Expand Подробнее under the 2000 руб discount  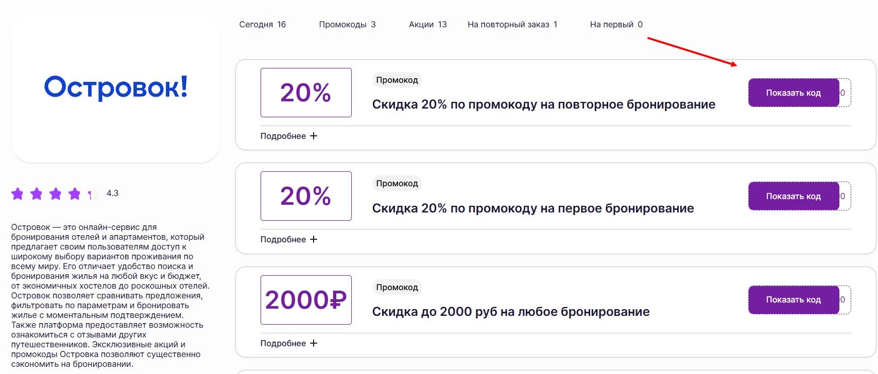[x=288, y=343]
